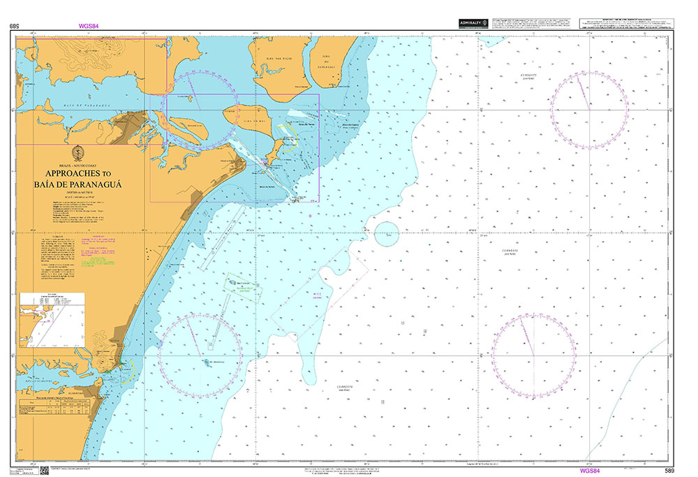This screenshot has height=477, width=698.
Task: Click the compass rose inside Baía de Paranaguá
Action: 201,110
